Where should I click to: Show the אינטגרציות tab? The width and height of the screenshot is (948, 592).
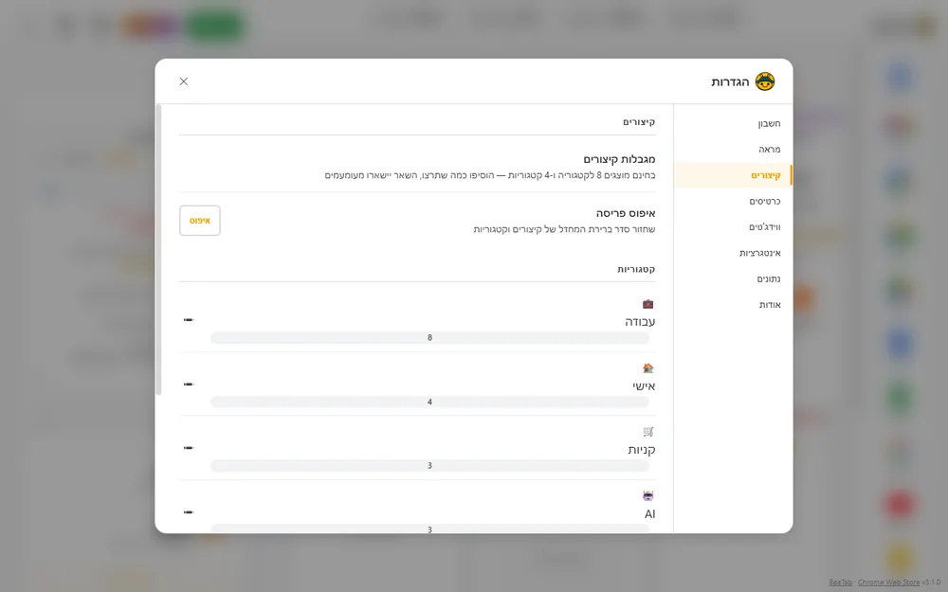click(733, 253)
